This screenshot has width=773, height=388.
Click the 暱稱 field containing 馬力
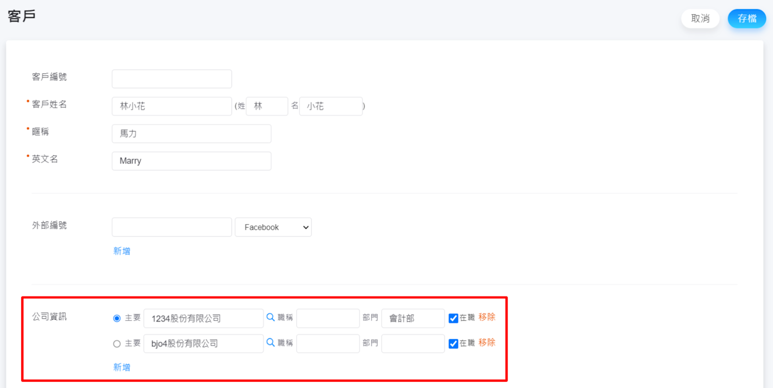point(191,134)
